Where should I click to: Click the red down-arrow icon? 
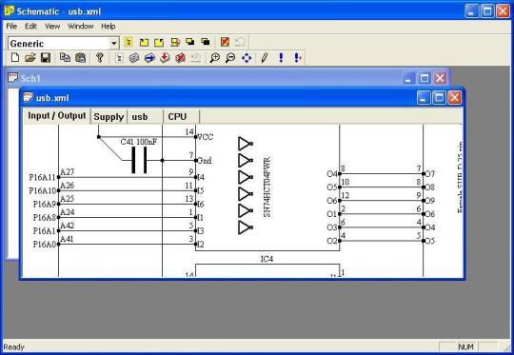165,58
